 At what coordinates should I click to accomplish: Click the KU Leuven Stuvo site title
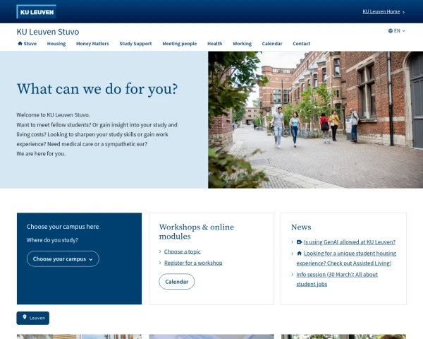point(48,32)
